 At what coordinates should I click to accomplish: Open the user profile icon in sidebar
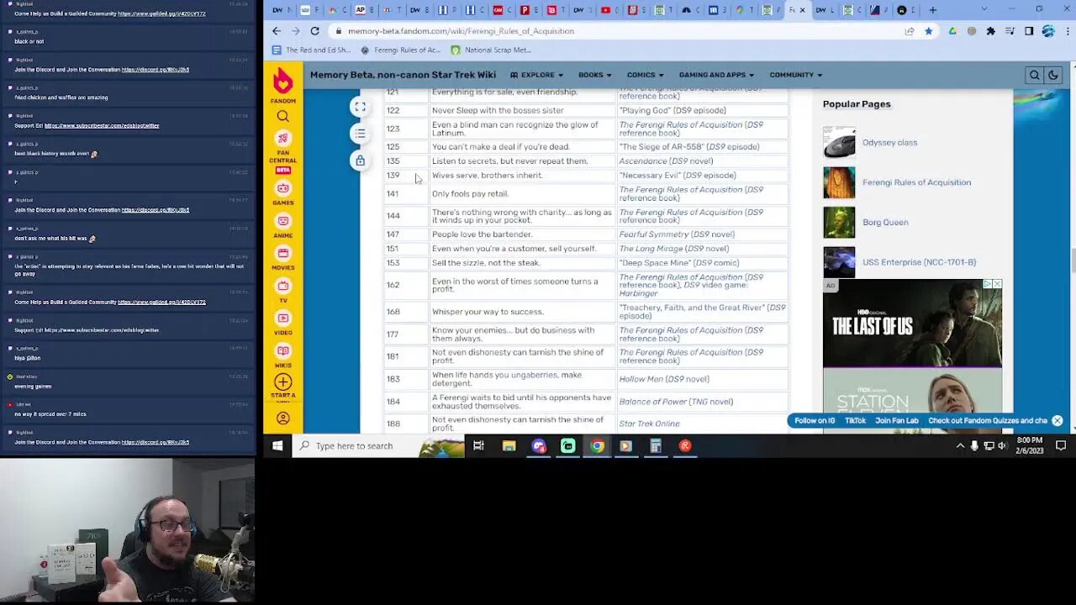click(x=283, y=418)
